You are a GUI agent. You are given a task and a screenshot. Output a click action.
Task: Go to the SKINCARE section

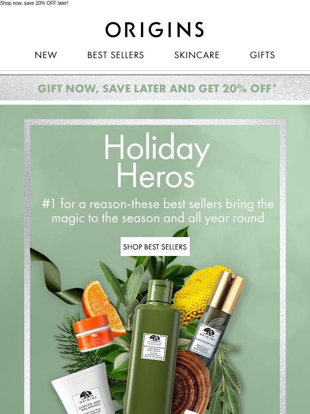(197, 55)
